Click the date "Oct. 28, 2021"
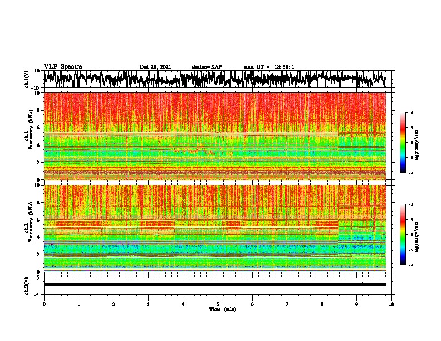The width and height of the screenshot is (441, 341). (x=155, y=67)
